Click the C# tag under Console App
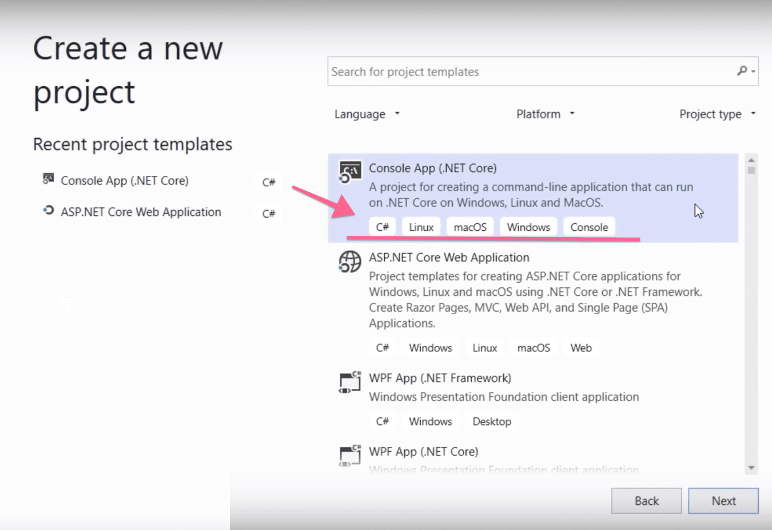The height and width of the screenshot is (530, 772). pyautogui.click(x=383, y=227)
